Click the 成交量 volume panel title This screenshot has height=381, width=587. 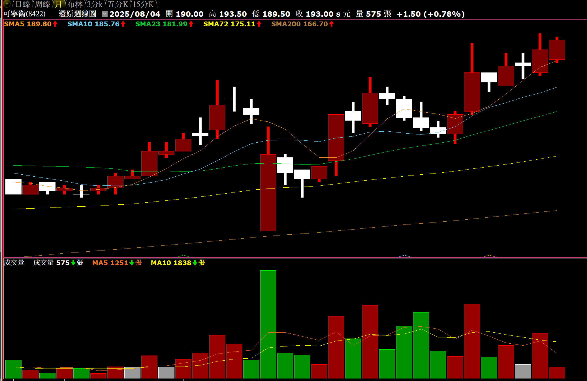click(14, 263)
